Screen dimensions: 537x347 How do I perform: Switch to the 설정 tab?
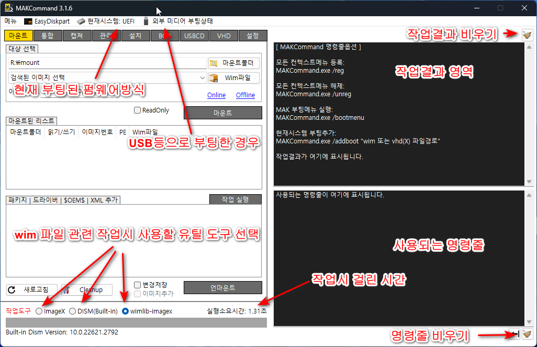(253, 36)
